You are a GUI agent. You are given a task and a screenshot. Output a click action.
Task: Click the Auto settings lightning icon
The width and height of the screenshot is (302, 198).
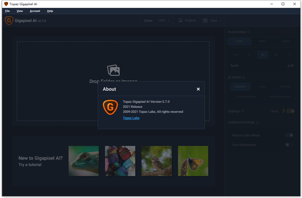283,111
